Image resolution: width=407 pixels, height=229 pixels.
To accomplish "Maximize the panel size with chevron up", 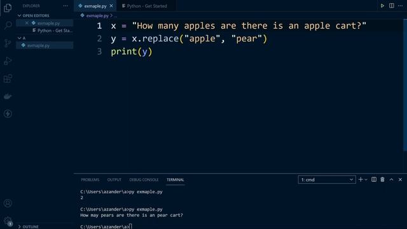I will coord(392,179).
